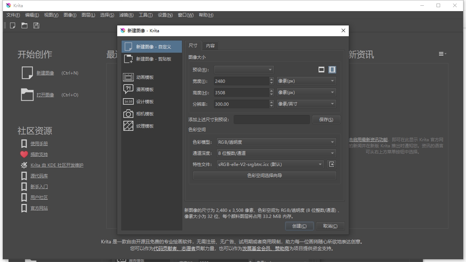Open 色彩空间选择向导 button
Image resolution: width=466 pixels, height=262 pixels.
point(265,175)
